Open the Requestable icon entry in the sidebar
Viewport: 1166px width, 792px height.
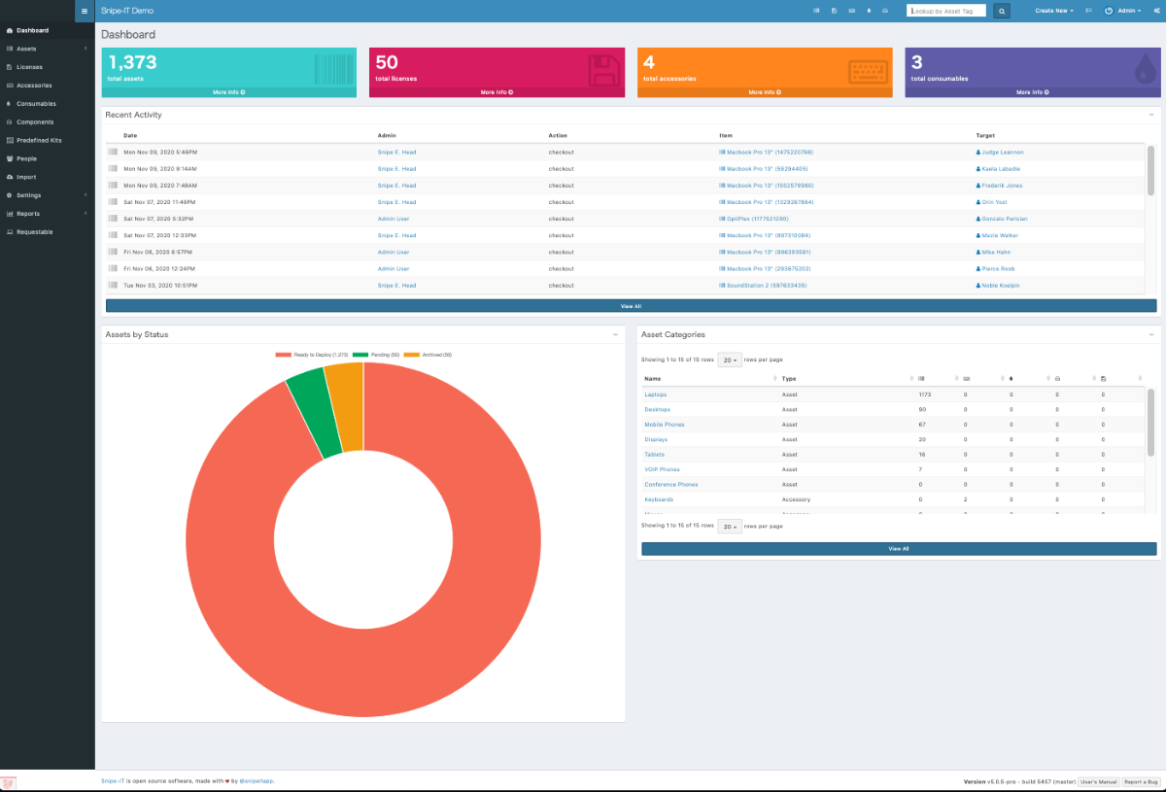(x=47, y=232)
